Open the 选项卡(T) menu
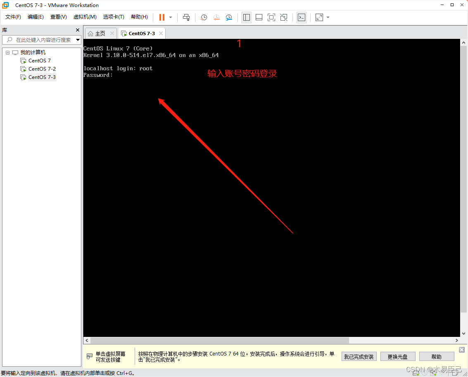This screenshot has width=468, height=377. (114, 17)
